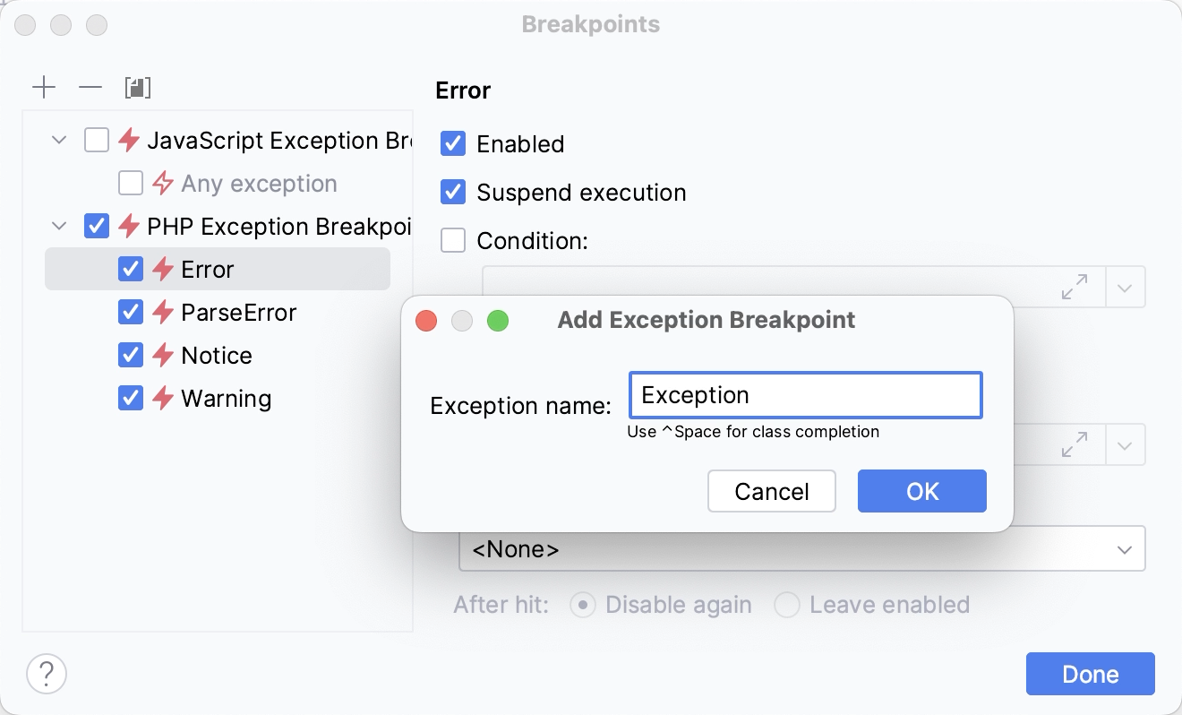Collapse the JavaScript Exception Breakpoints group
Screen dimensions: 1182x715
pos(59,140)
